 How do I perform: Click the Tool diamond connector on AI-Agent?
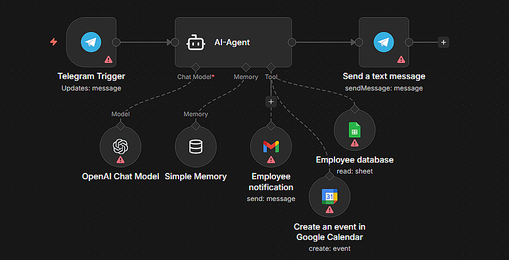[271, 68]
